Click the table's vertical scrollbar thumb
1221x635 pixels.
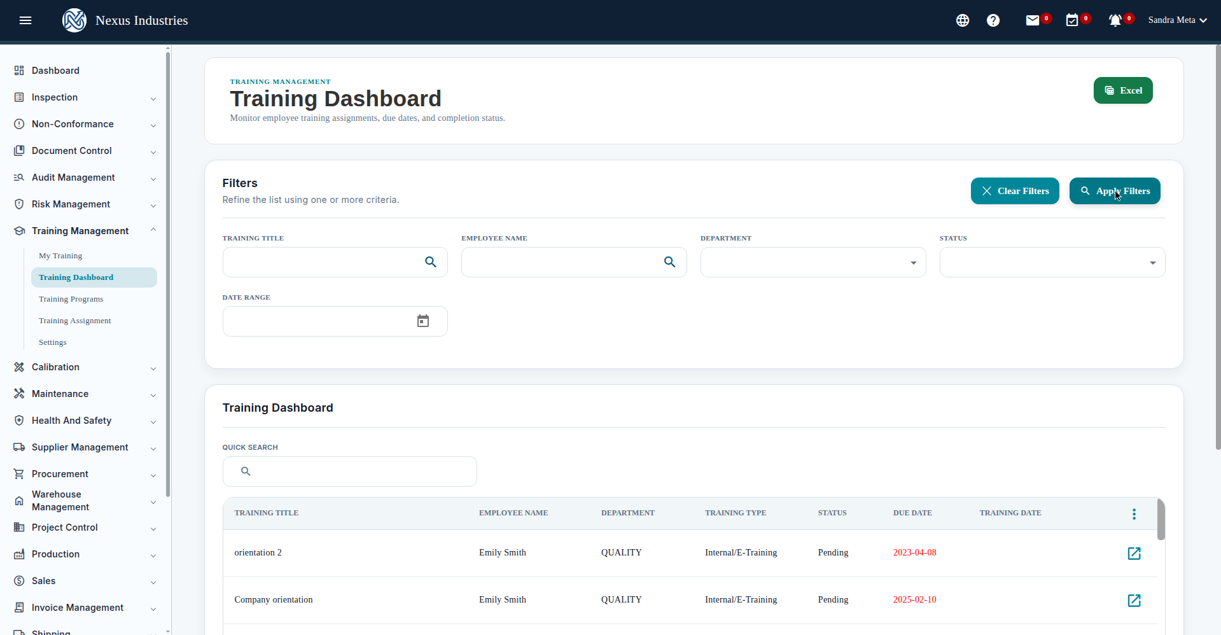(x=1161, y=519)
